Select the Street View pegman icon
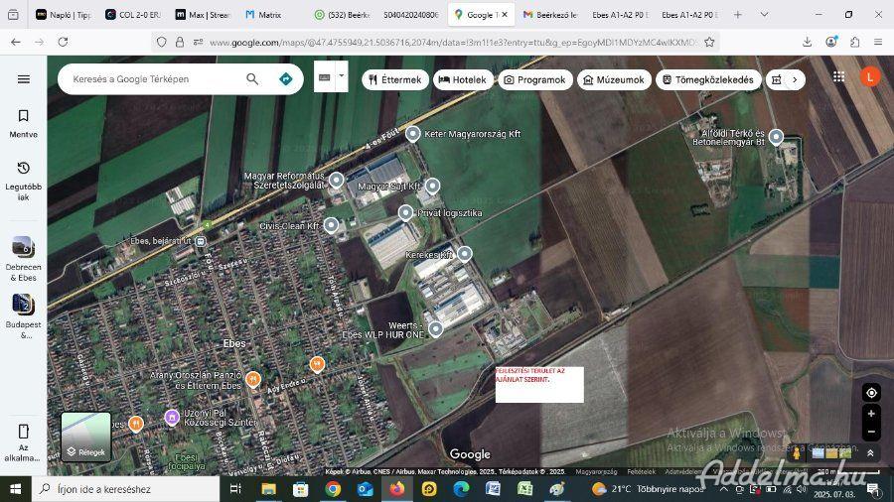Image resolution: width=894 pixels, height=502 pixels. 797,453
